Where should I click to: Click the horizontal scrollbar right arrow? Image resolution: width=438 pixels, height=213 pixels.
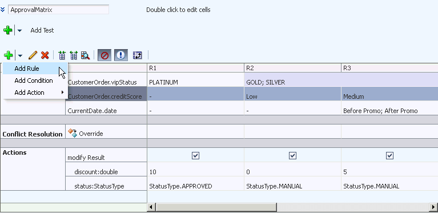pyautogui.click(x=433, y=207)
